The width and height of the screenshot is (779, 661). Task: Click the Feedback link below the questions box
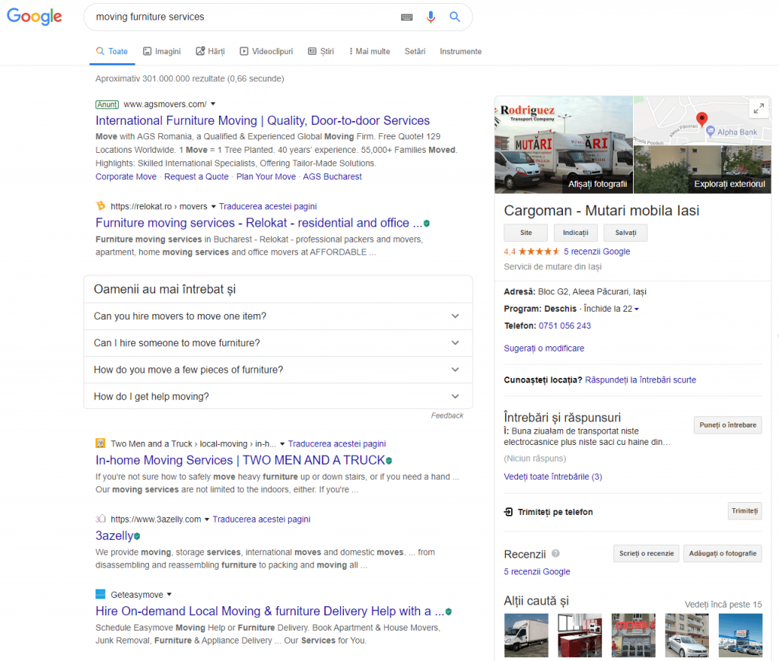tap(447, 415)
